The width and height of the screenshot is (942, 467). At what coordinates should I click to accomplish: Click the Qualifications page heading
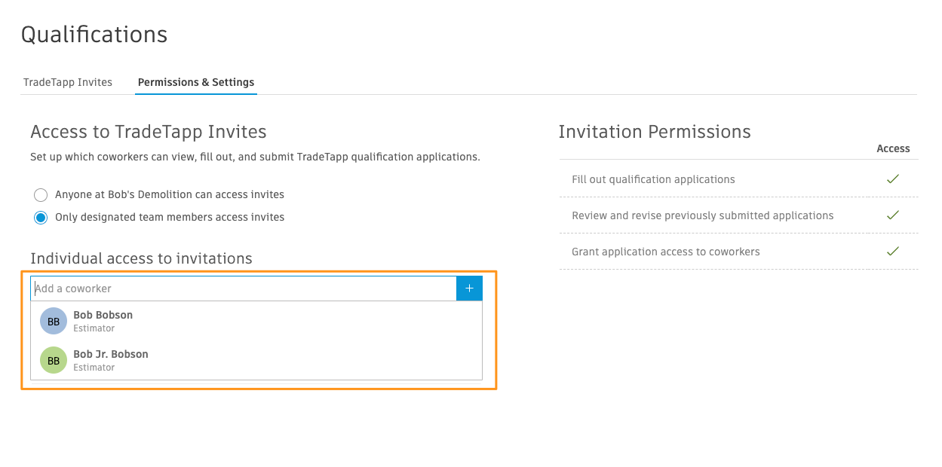pyautogui.click(x=94, y=35)
